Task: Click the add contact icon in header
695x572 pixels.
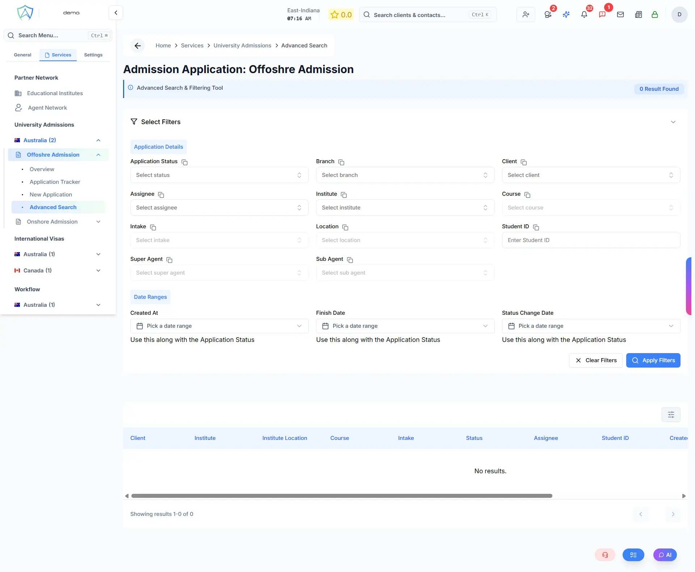Action: 526,14
